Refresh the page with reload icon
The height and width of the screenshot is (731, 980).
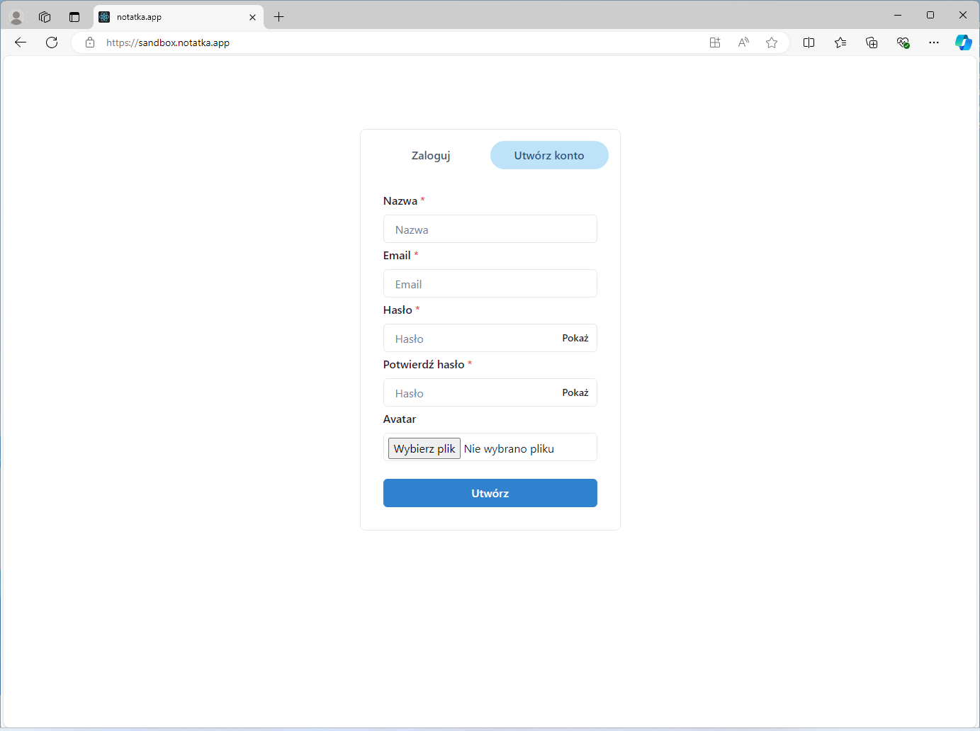click(x=52, y=42)
